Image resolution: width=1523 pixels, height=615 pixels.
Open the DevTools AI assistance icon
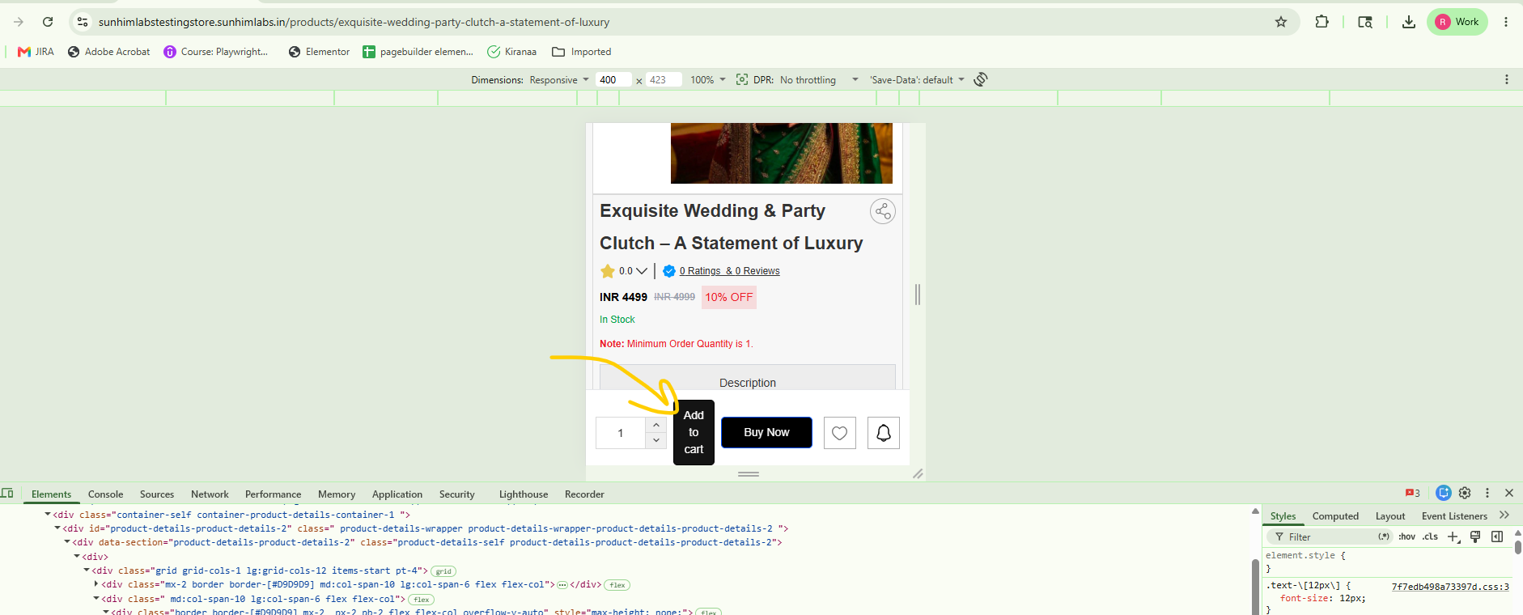[x=1444, y=493]
